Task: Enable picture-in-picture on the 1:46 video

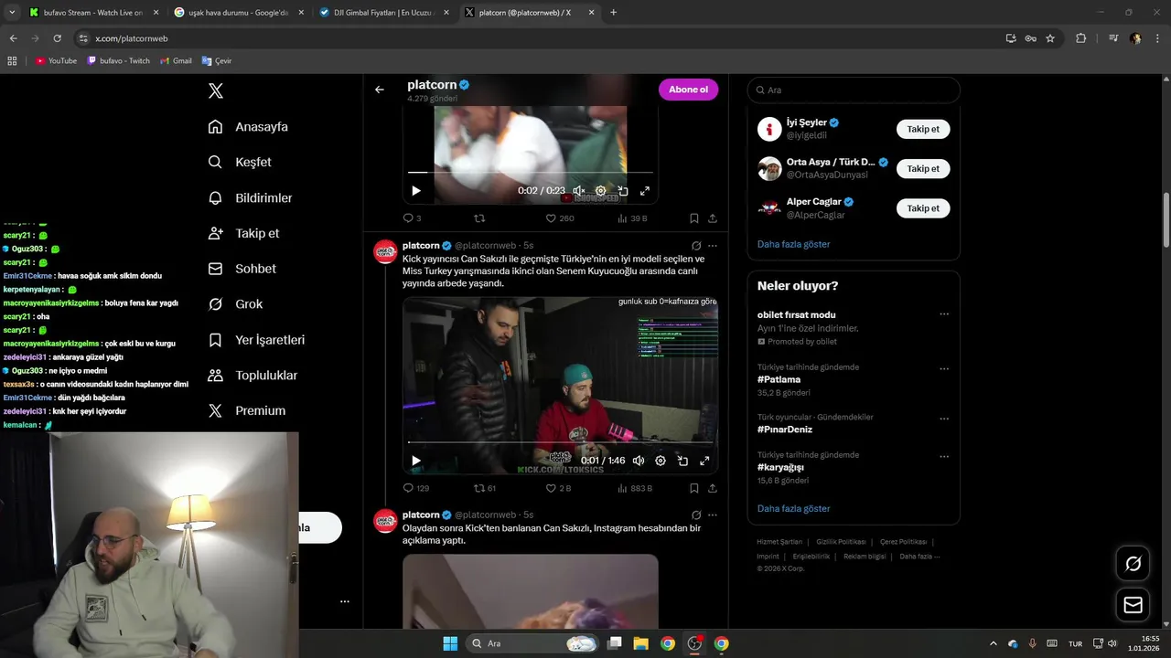Action: 682,461
